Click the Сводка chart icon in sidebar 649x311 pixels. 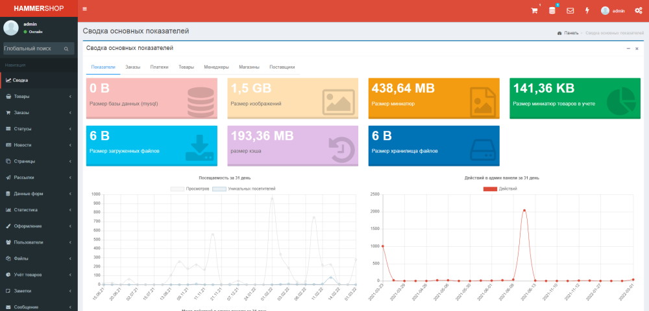[8, 80]
